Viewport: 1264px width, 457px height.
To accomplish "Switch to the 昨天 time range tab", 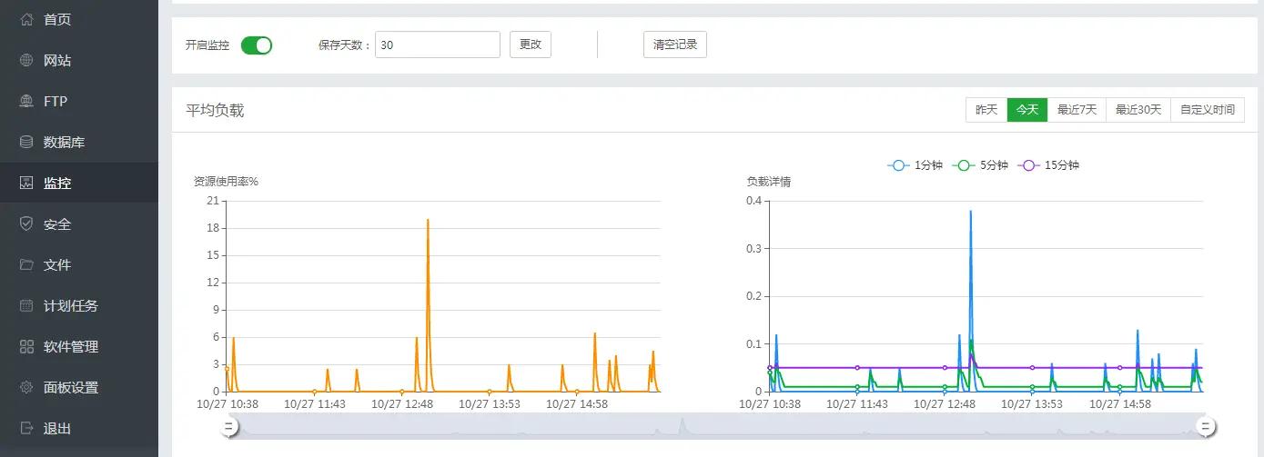I will pyautogui.click(x=986, y=110).
